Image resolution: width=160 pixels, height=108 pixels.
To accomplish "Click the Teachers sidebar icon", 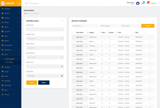I will pos(3,18).
